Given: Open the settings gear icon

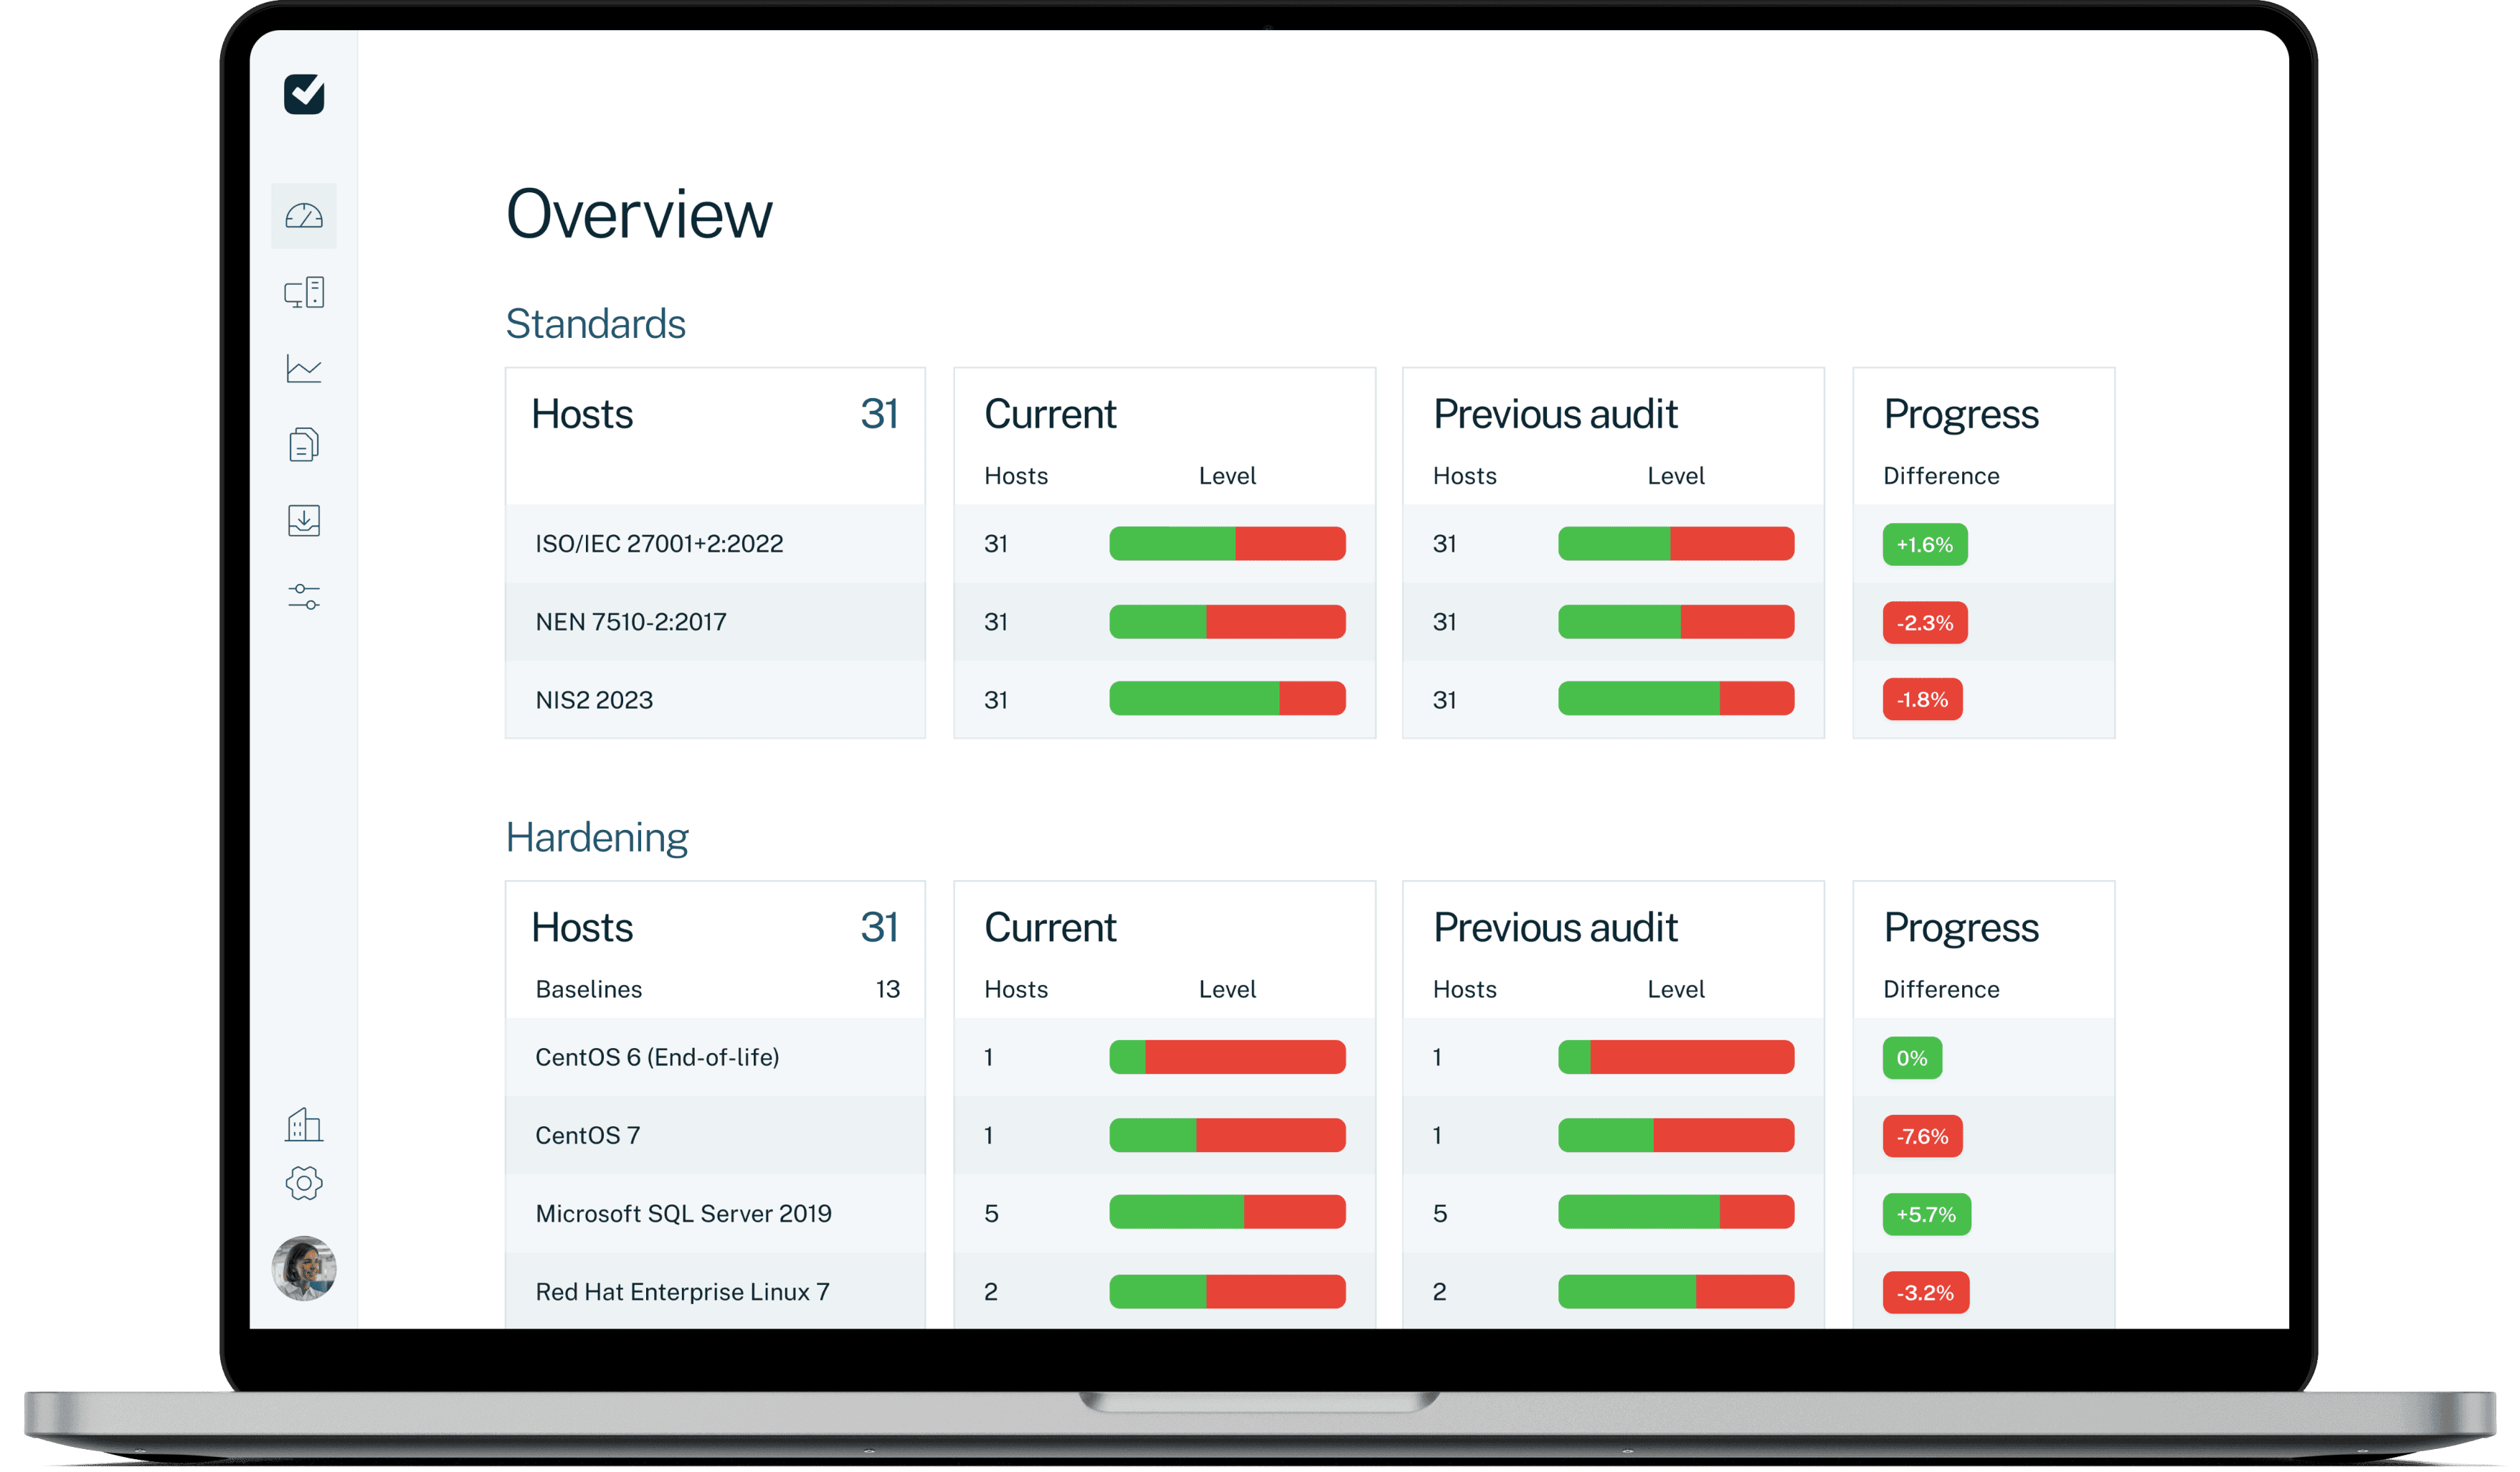Looking at the screenshot, I should (305, 1183).
